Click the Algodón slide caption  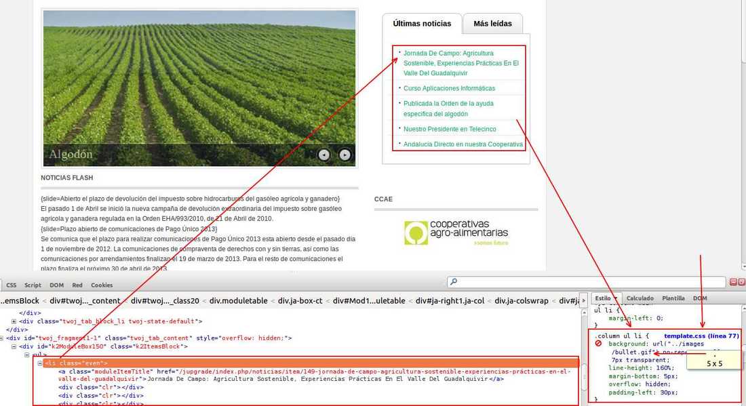tap(71, 155)
